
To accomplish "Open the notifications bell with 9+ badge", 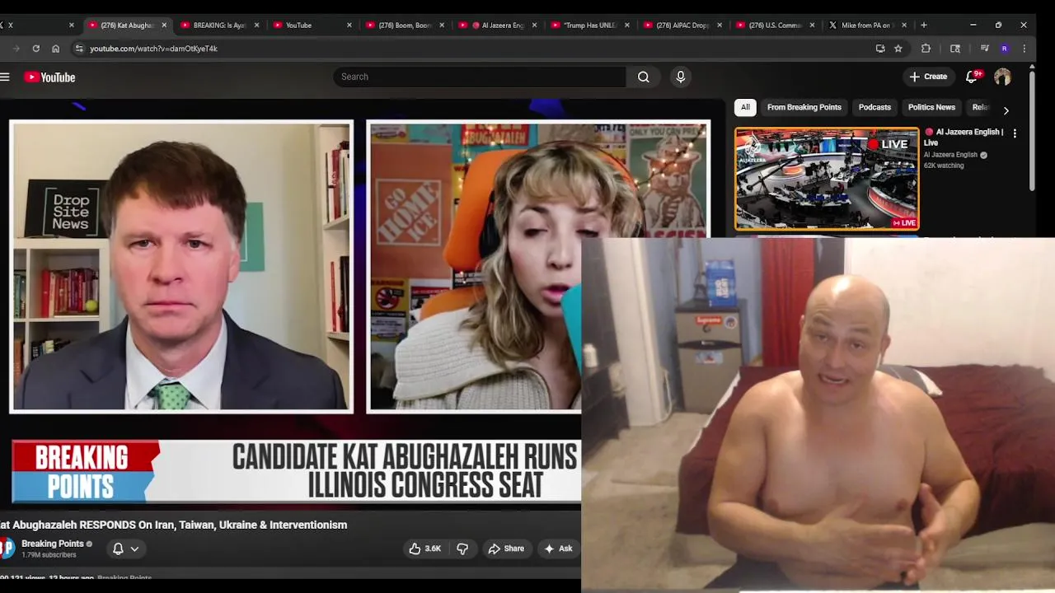I will click(x=972, y=77).
